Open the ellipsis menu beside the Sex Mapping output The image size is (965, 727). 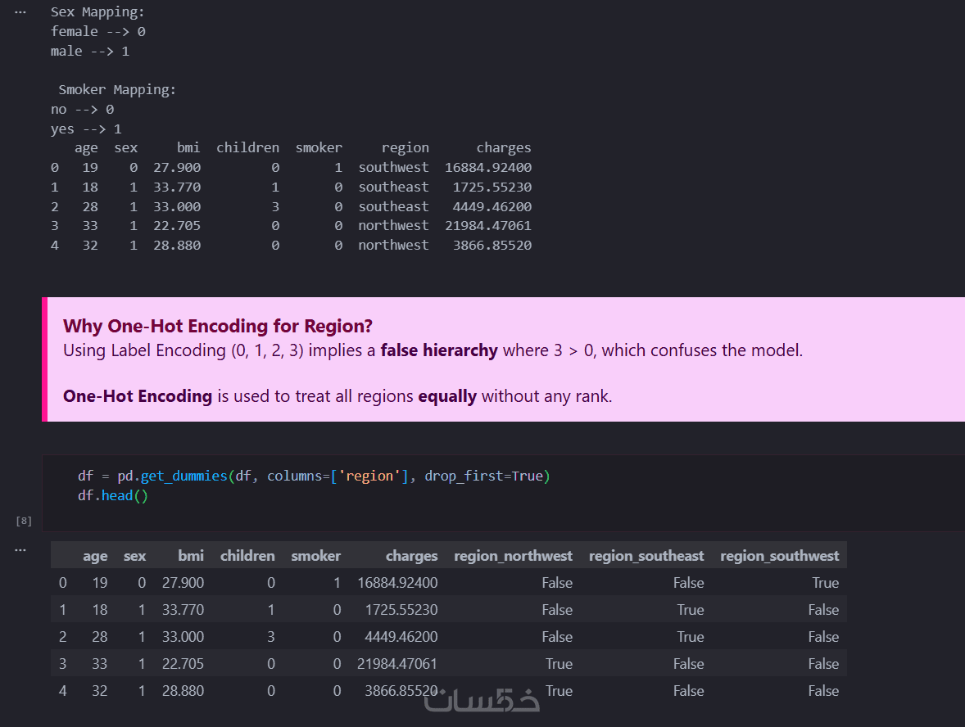point(20,12)
